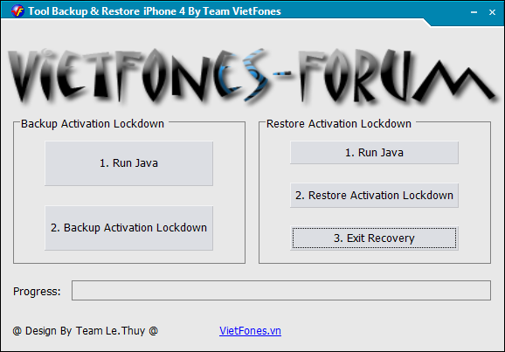Click the Progress label
505x352 pixels.
(37, 292)
